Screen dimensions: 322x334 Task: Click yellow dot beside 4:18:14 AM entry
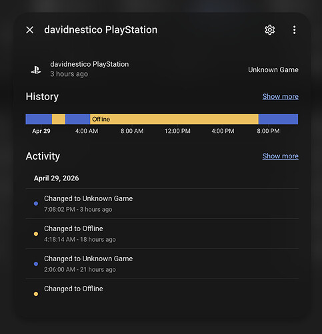[36, 234]
